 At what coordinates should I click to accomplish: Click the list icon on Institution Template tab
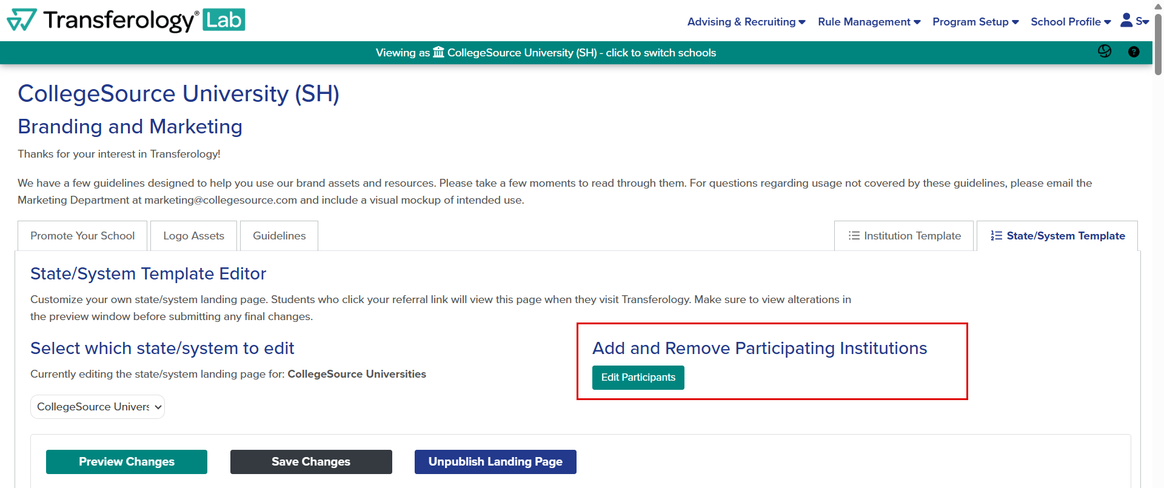coord(854,235)
